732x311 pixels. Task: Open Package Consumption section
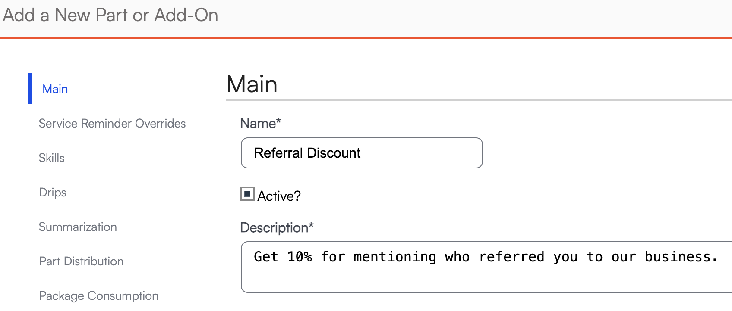98,296
